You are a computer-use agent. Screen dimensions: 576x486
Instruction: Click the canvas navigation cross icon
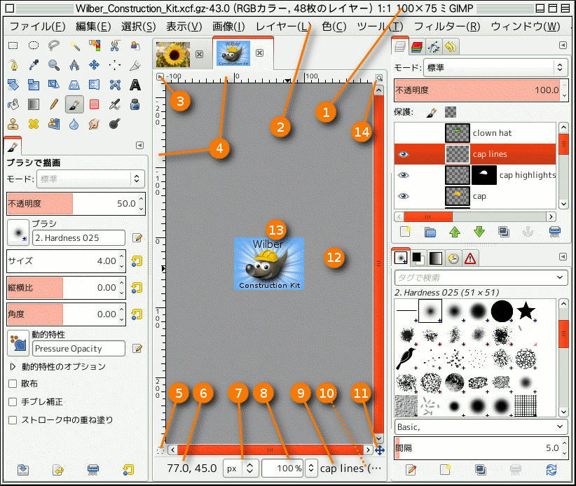(379, 450)
